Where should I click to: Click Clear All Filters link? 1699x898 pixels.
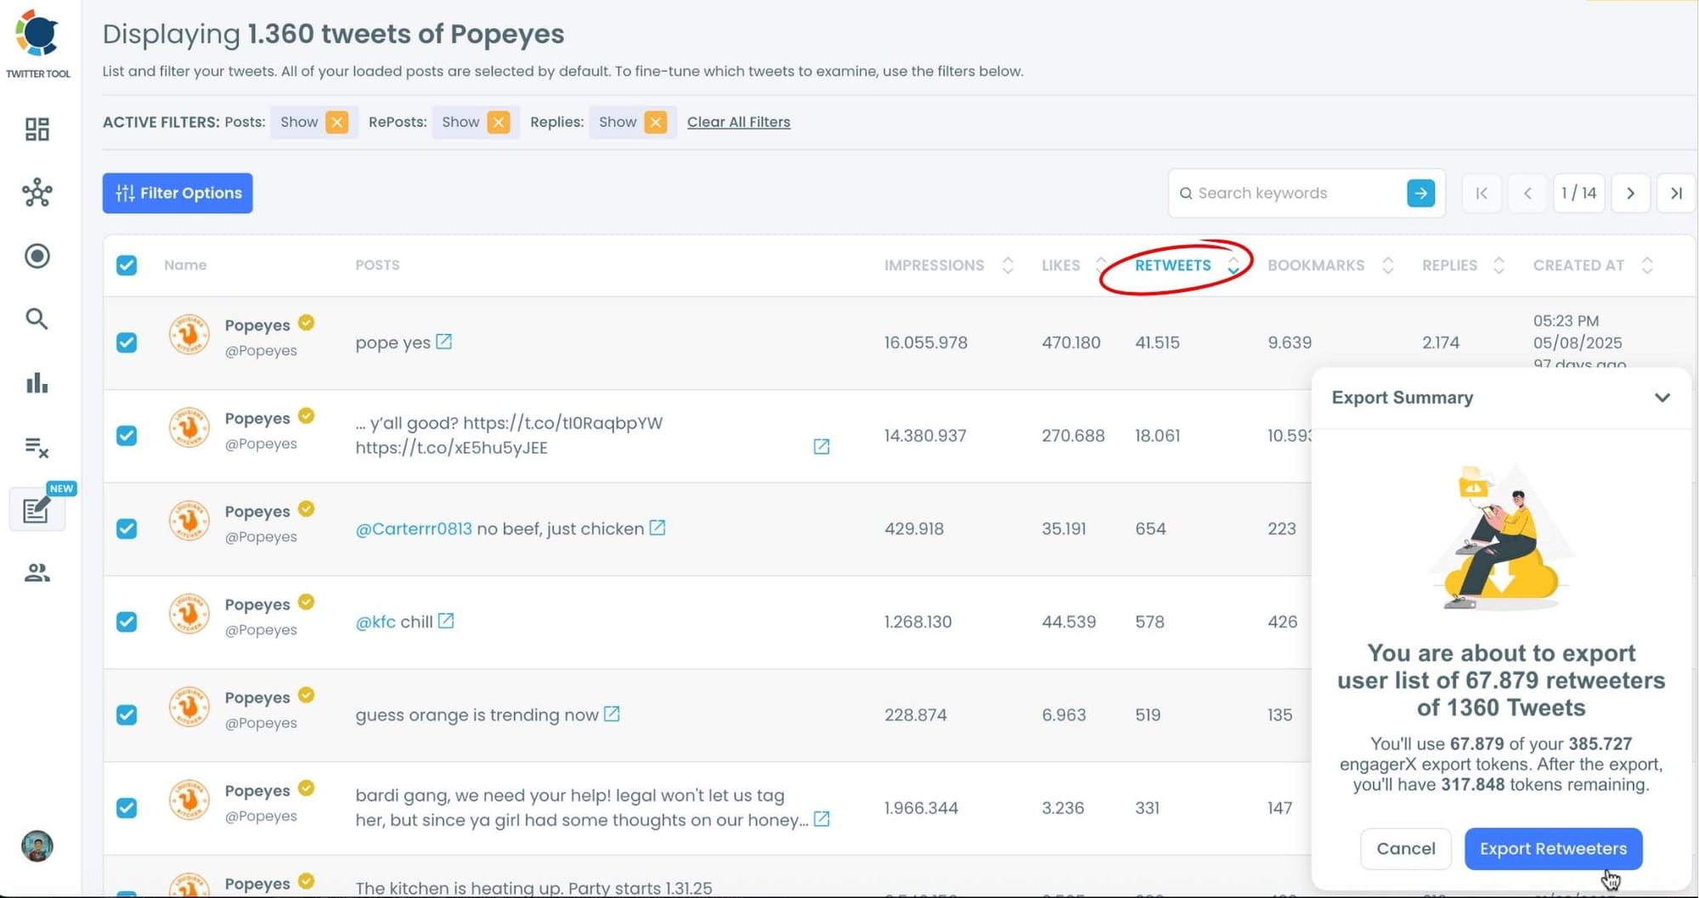(x=738, y=122)
